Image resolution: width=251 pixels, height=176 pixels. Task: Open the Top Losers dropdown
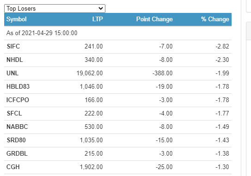point(55,8)
